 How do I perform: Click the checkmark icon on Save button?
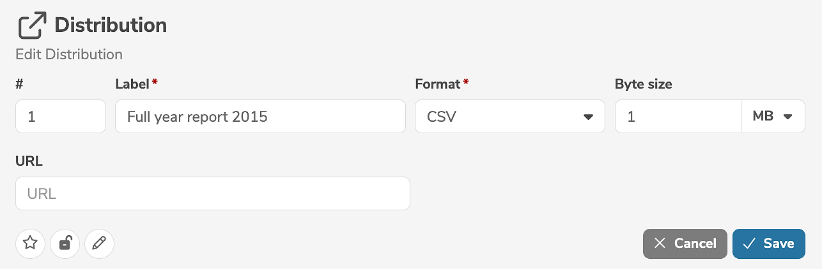pyautogui.click(x=750, y=244)
